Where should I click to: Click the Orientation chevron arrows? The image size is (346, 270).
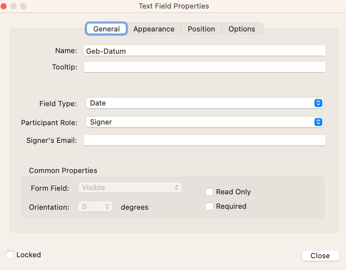107,207
